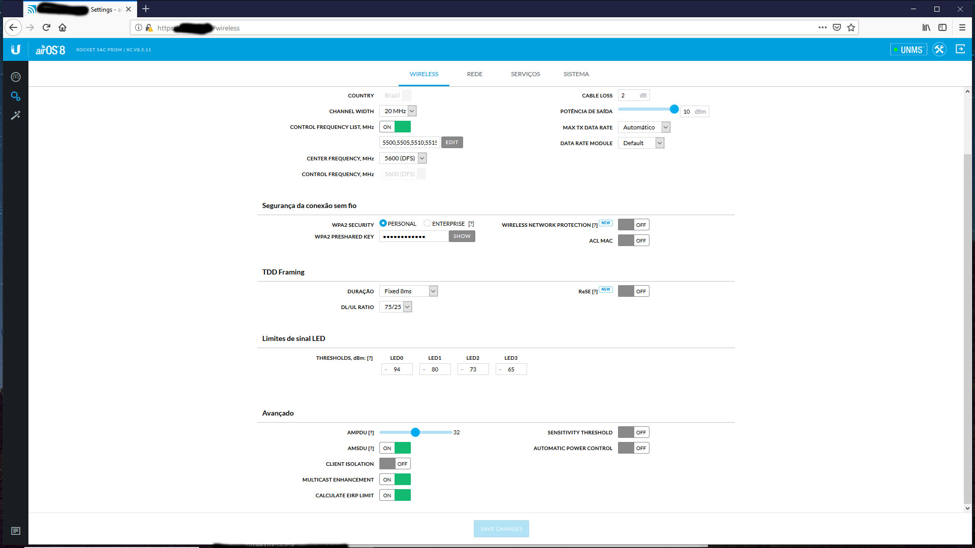Viewport: 975px width, 548px height.
Task: Click the settings gears sidebar icon
Action: 16,96
